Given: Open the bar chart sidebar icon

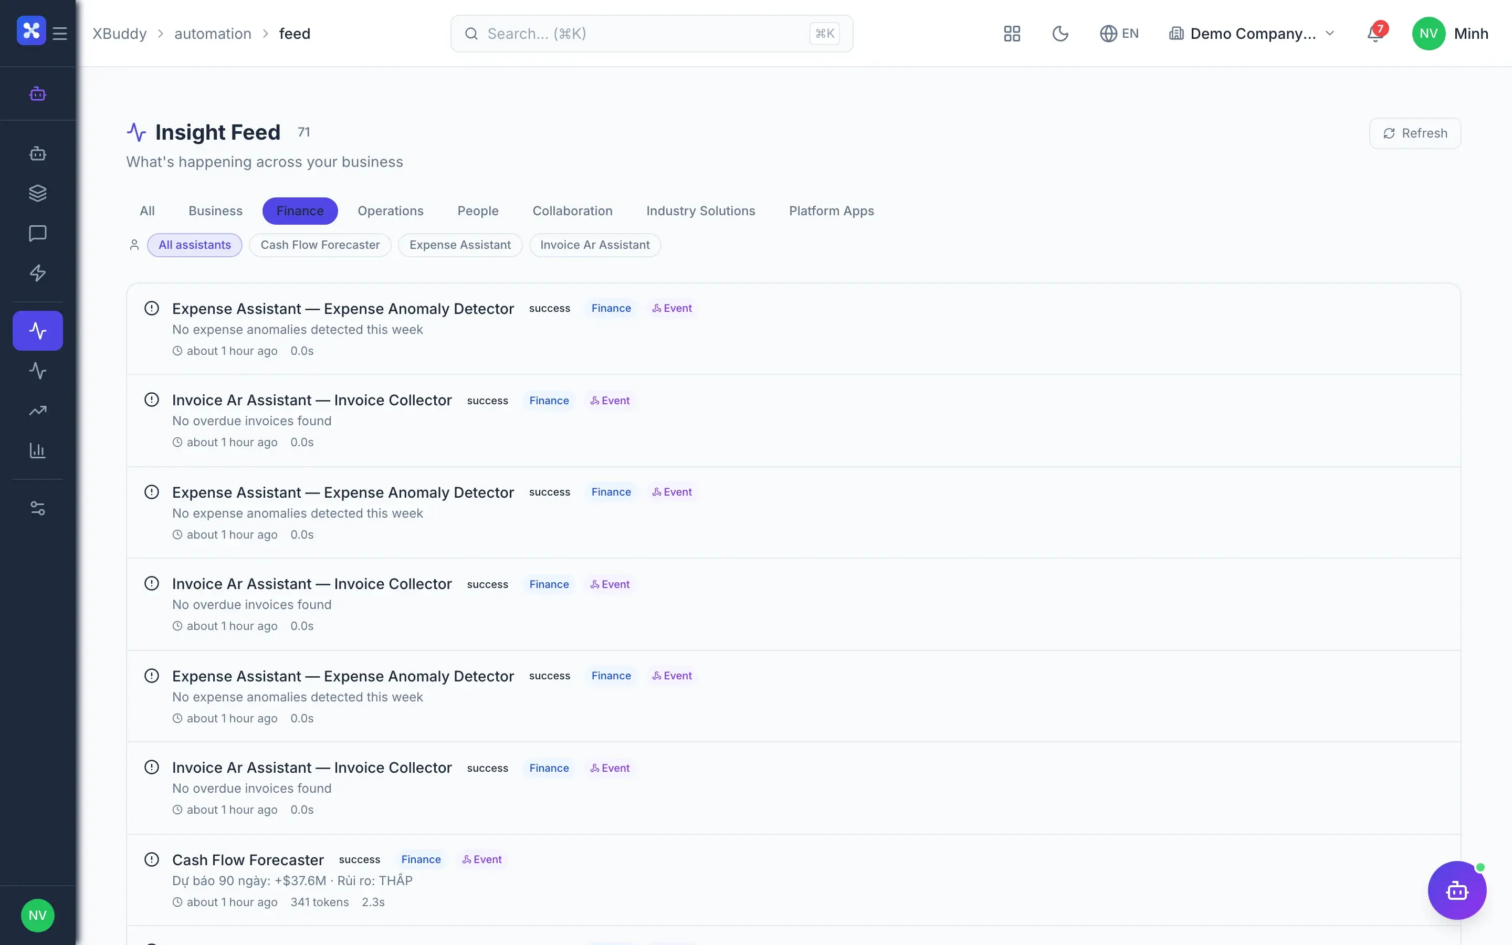Looking at the screenshot, I should click(37, 450).
